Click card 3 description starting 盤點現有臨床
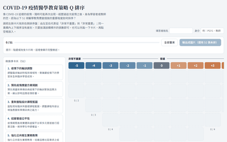227x142 pixels. click(x=33, y=108)
